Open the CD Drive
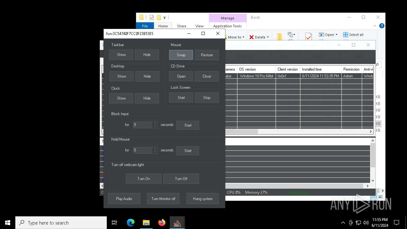Screen dimensions: 407x229 181,76
